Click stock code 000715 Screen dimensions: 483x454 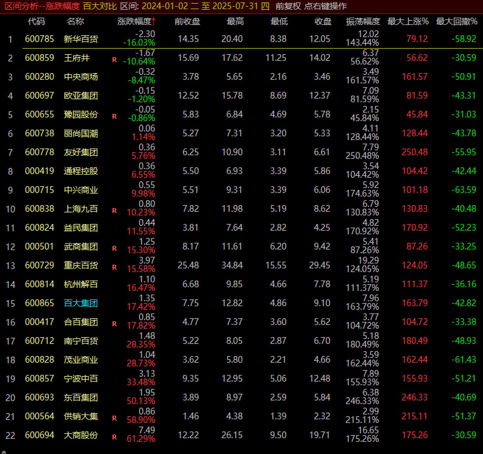40,190
